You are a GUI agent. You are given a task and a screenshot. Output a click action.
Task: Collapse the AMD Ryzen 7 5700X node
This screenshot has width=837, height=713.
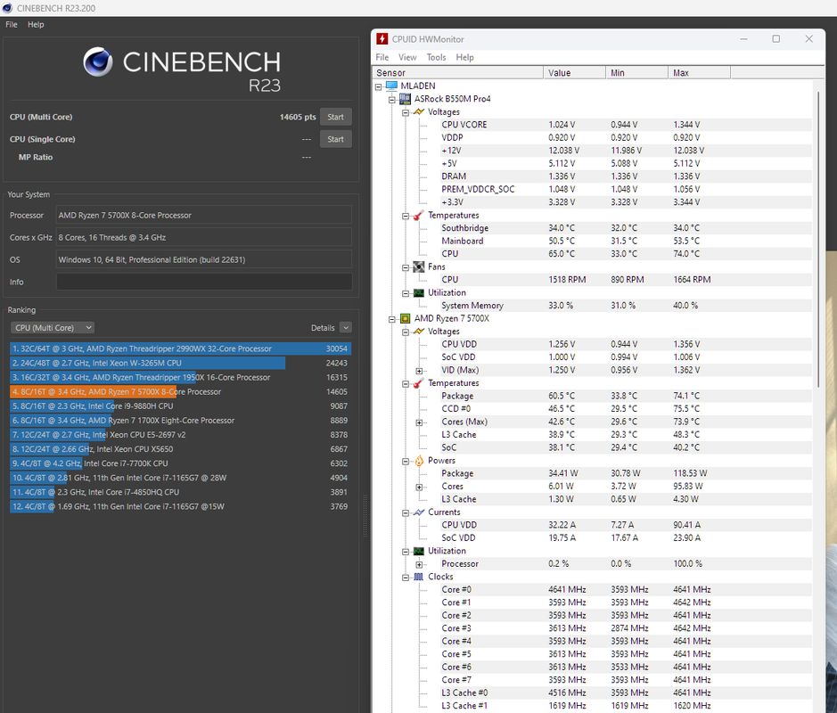click(392, 319)
